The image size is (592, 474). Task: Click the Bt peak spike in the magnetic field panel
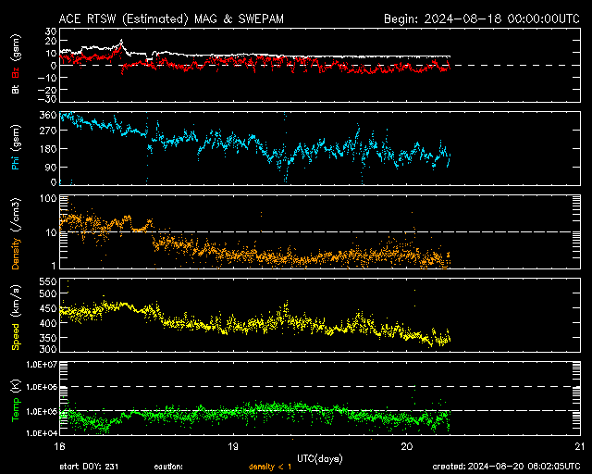pyautogui.click(x=121, y=41)
